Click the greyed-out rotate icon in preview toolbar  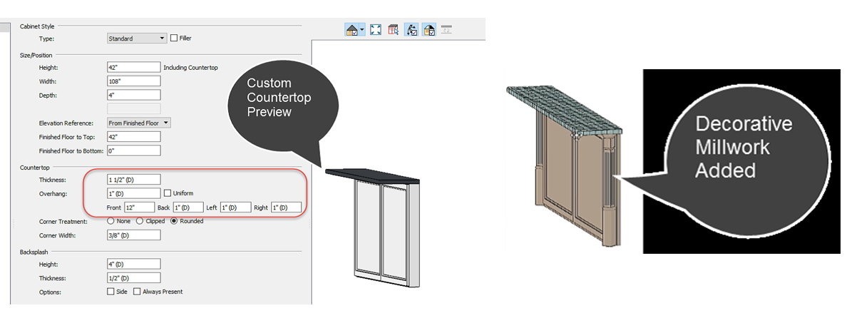click(447, 30)
